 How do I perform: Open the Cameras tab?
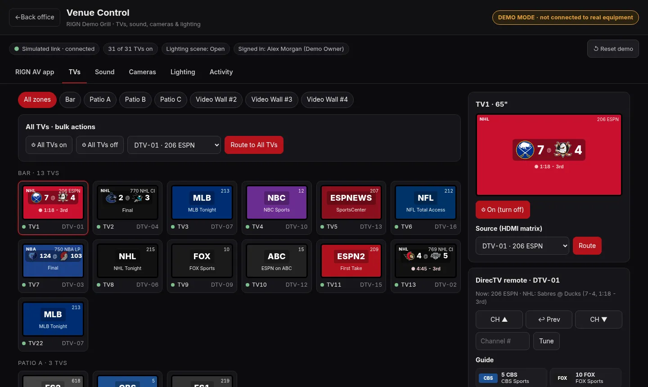pyautogui.click(x=143, y=72)
